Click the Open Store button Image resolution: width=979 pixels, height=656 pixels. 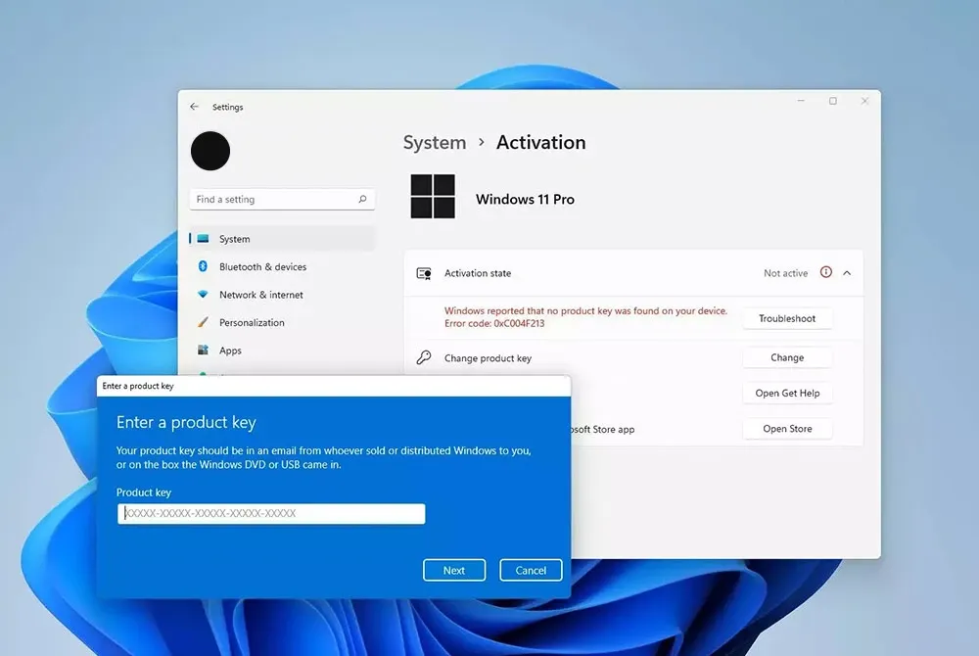(x=787, y=429)
